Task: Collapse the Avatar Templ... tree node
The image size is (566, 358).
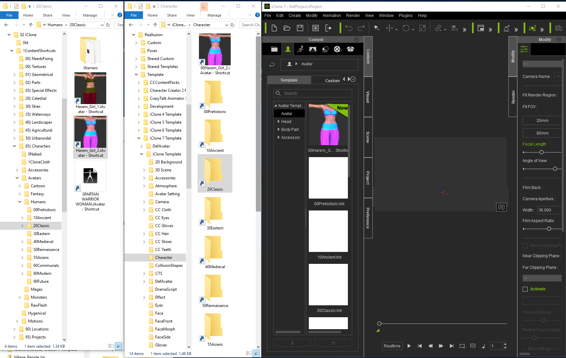Action: tap(276, 106)
